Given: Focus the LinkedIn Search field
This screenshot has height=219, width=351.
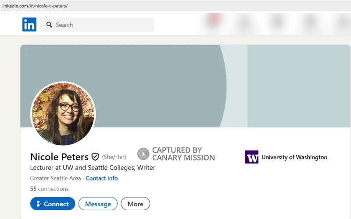Looking at the screenshot, I should (97, 25).
